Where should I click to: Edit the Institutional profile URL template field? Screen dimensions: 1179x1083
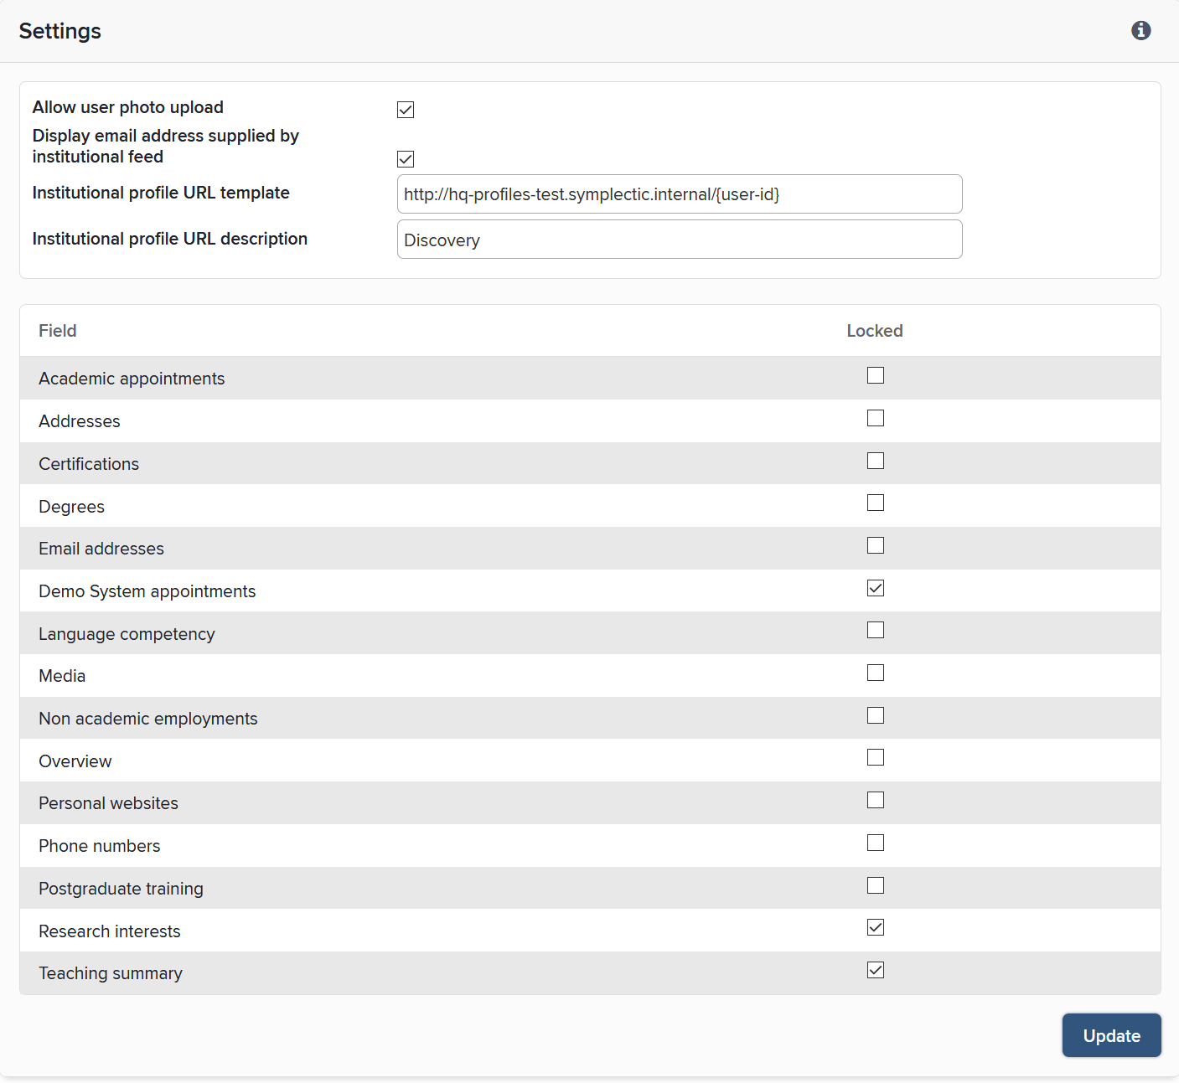click(679, 194)
